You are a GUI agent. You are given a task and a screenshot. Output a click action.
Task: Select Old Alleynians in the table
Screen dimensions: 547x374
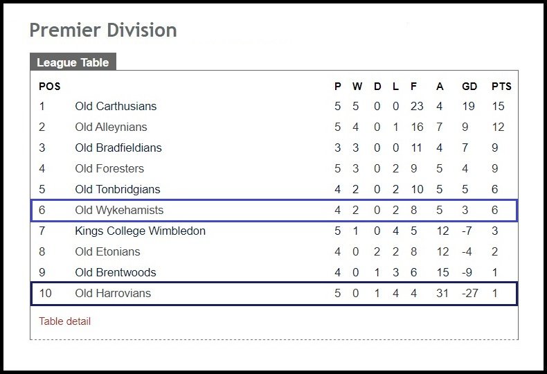point(111,127)
